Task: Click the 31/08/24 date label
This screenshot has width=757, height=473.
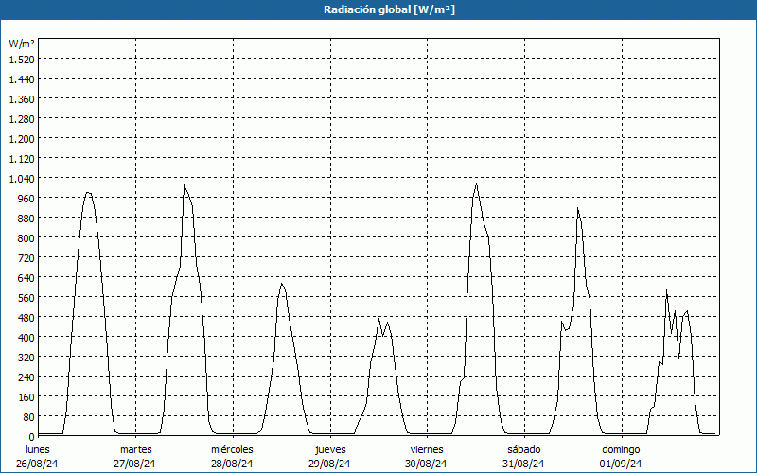Action: pyautogui.click(x=523, y=464)
